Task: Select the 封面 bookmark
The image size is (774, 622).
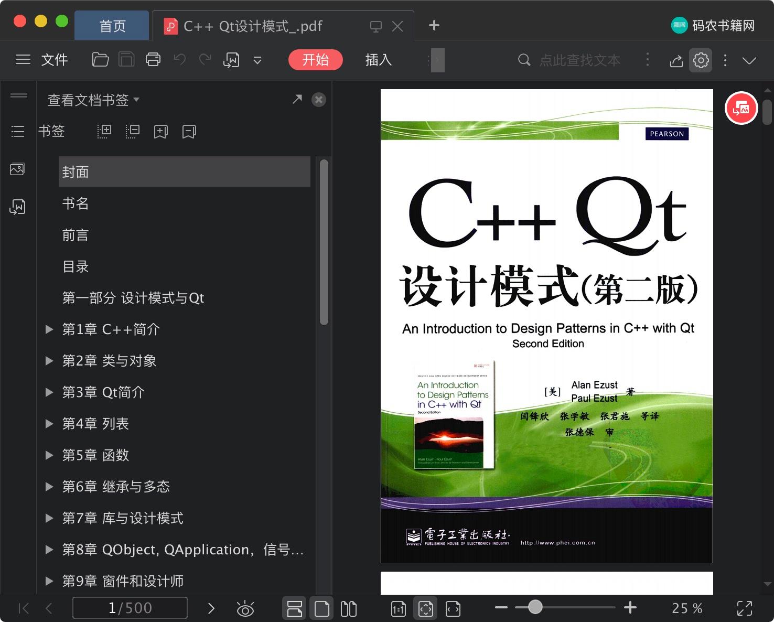Action: pos(185,171)
